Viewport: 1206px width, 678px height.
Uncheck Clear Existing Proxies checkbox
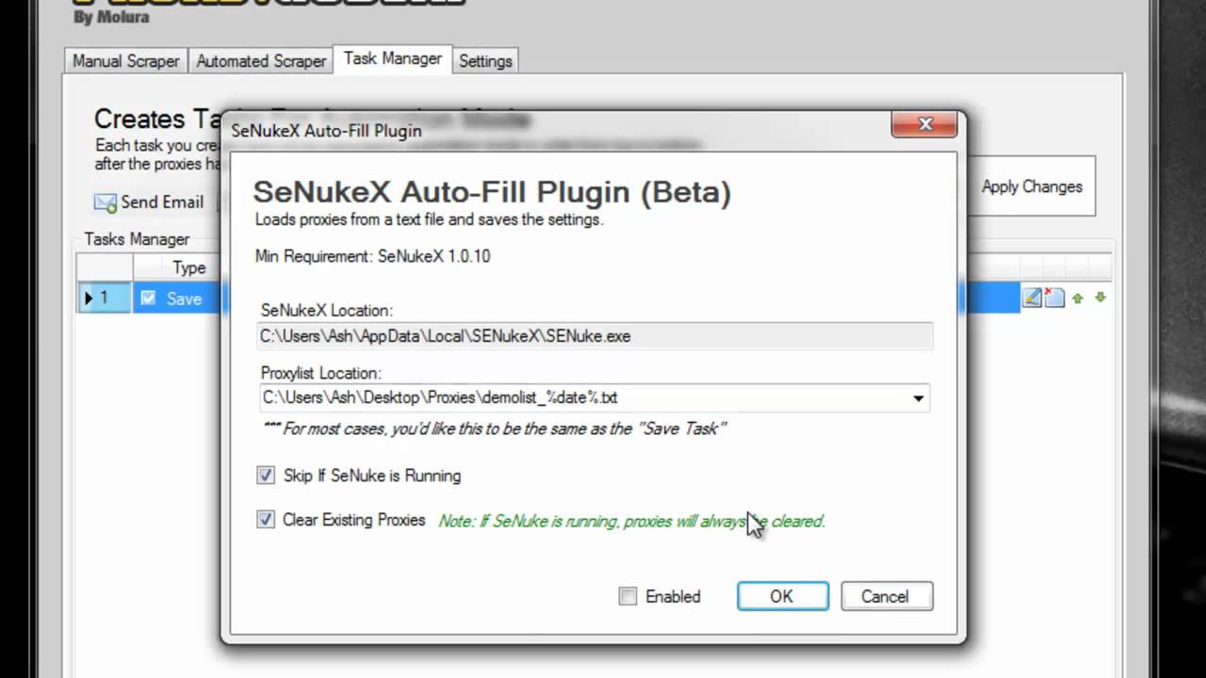point(266,520)
